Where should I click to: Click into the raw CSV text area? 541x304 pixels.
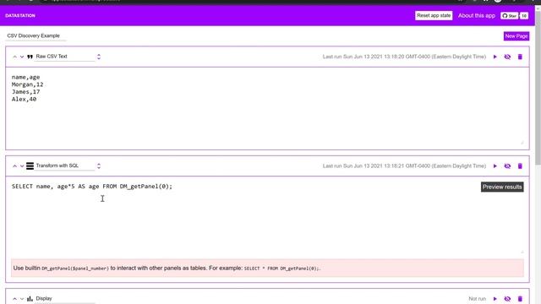[x=267, y=109]
